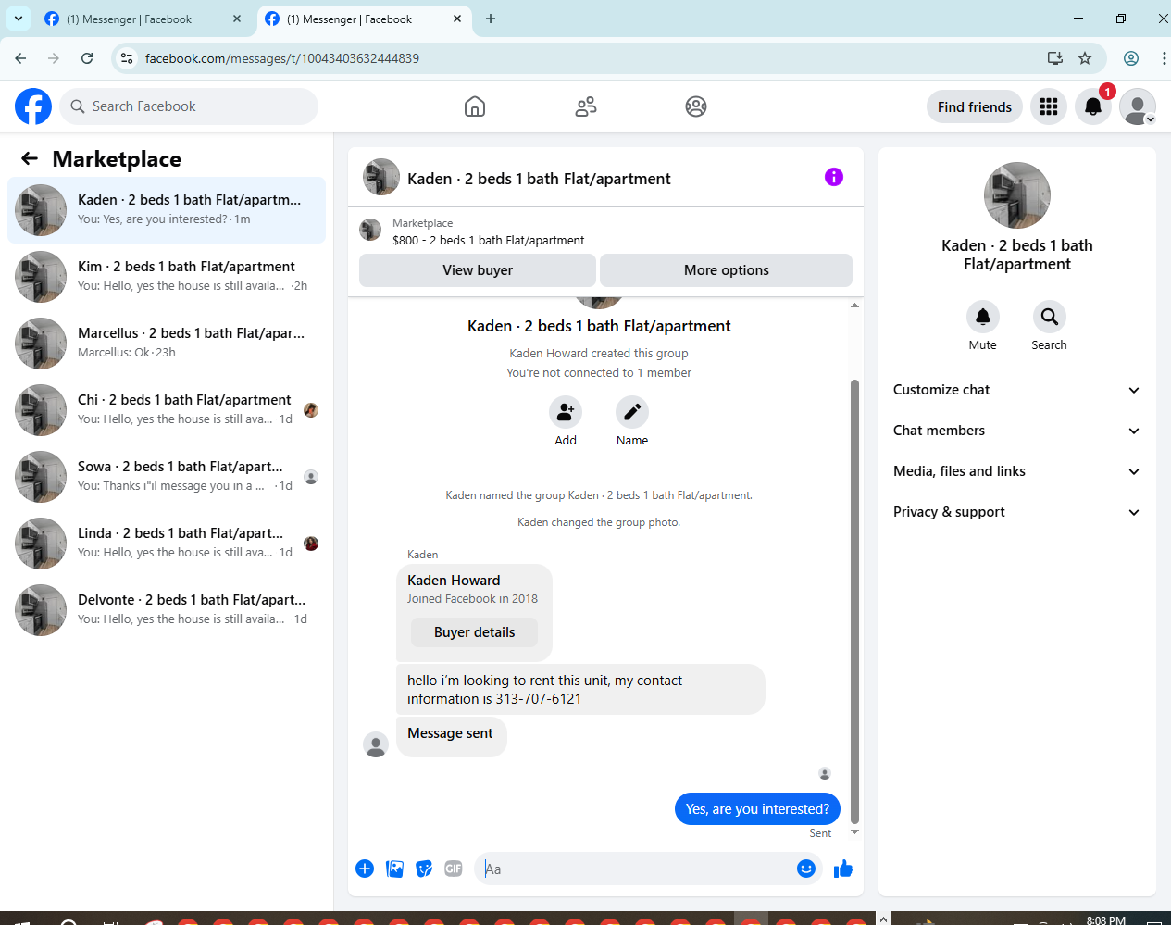Open Chi conversation in the list
The height and width of the screenshot is (925, 1171).
(167, 410)
